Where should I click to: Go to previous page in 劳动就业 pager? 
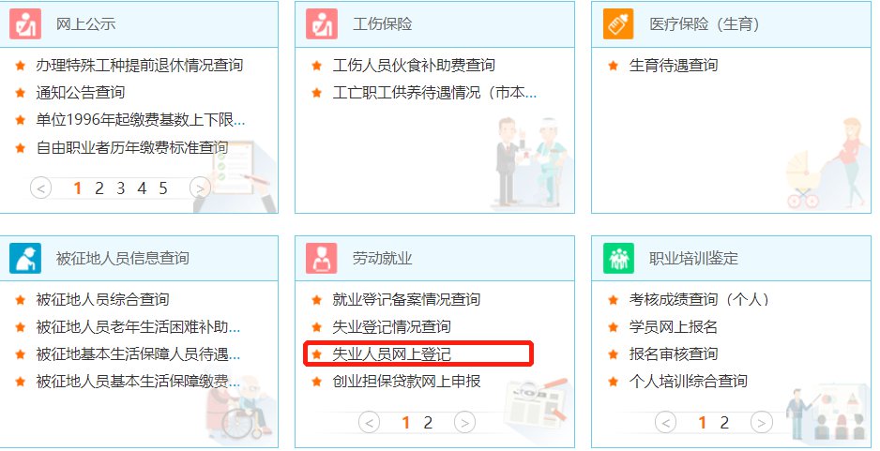(369, 422)
